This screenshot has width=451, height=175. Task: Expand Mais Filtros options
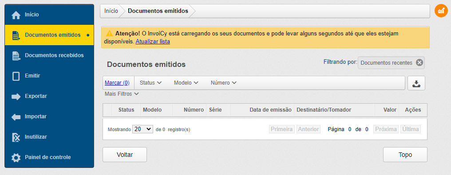[x=122, y=94]
